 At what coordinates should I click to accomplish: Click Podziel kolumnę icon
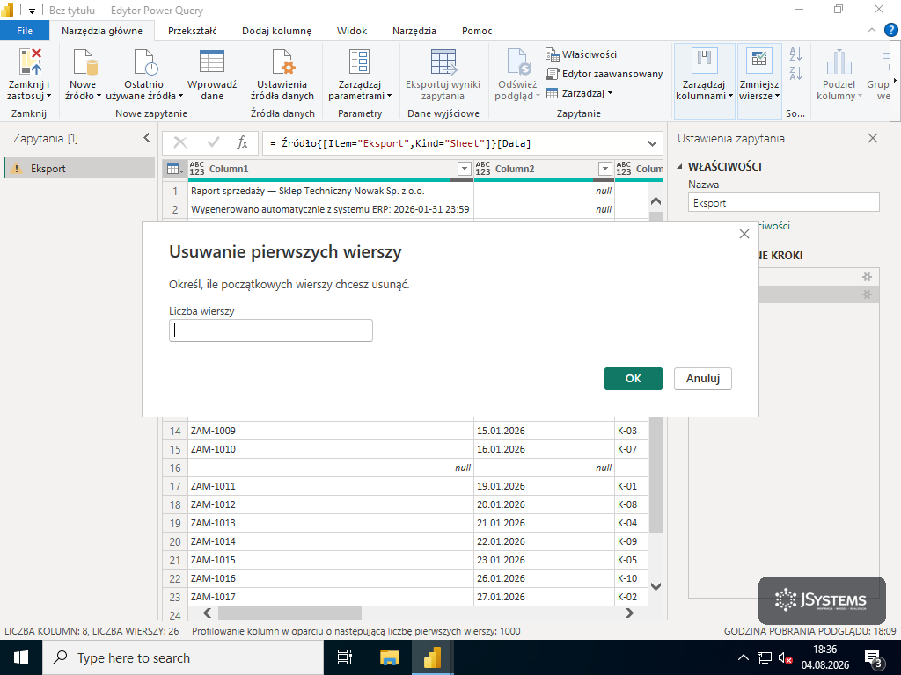pos(839,62)
